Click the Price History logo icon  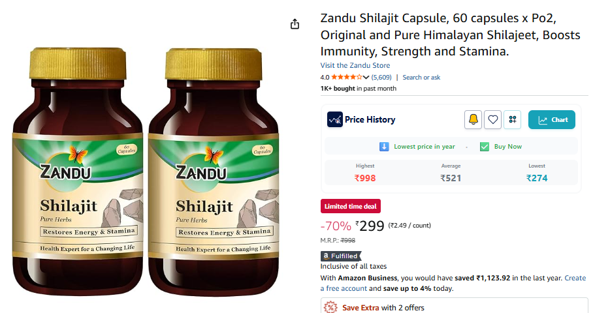pyautogui.click(x=334, y=119)
